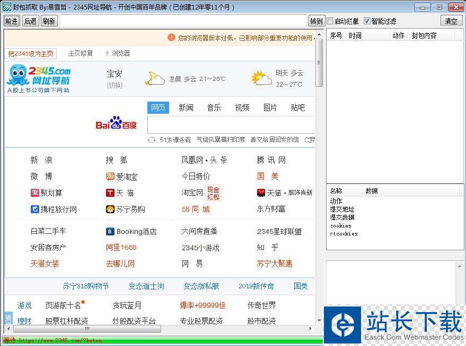Open the 爆率+99999倍 link

click(203, 305)
